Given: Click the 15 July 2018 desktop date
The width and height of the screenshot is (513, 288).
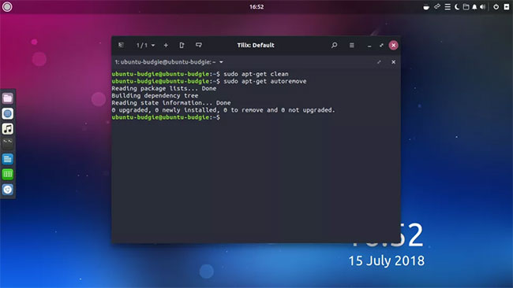Looking at the screenshot, I should [x=387, y=260].
